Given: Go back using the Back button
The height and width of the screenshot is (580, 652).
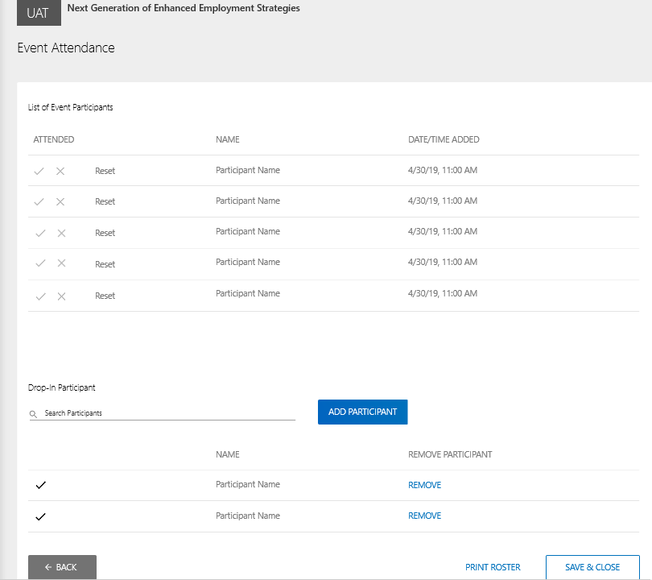Looking at the screenshot, I should coord(62,567).
